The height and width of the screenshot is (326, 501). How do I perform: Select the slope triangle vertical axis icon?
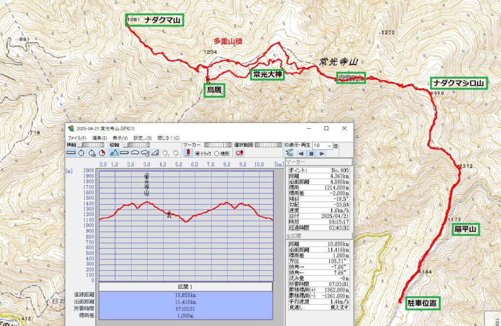(x=155, y=153)
